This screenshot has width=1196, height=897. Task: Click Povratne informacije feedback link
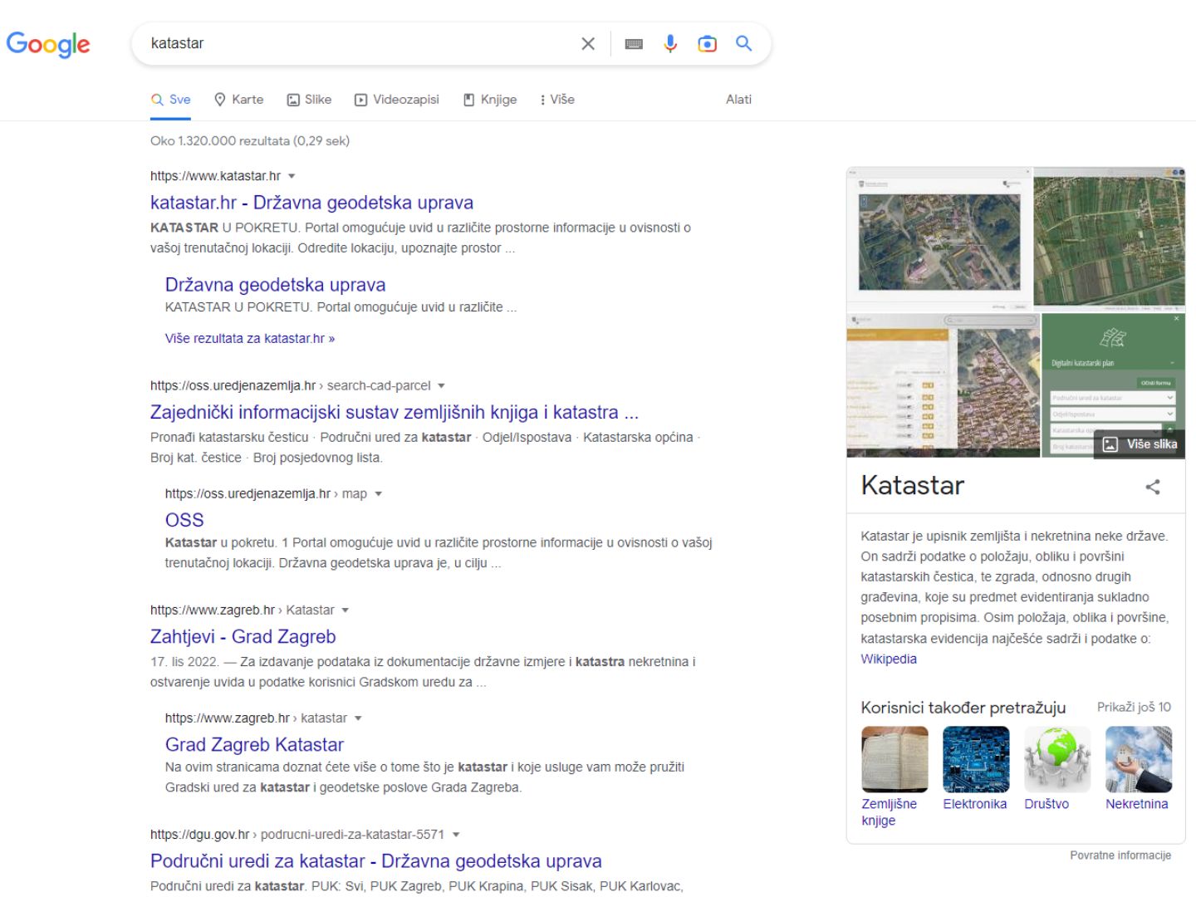click(1120, 855)
